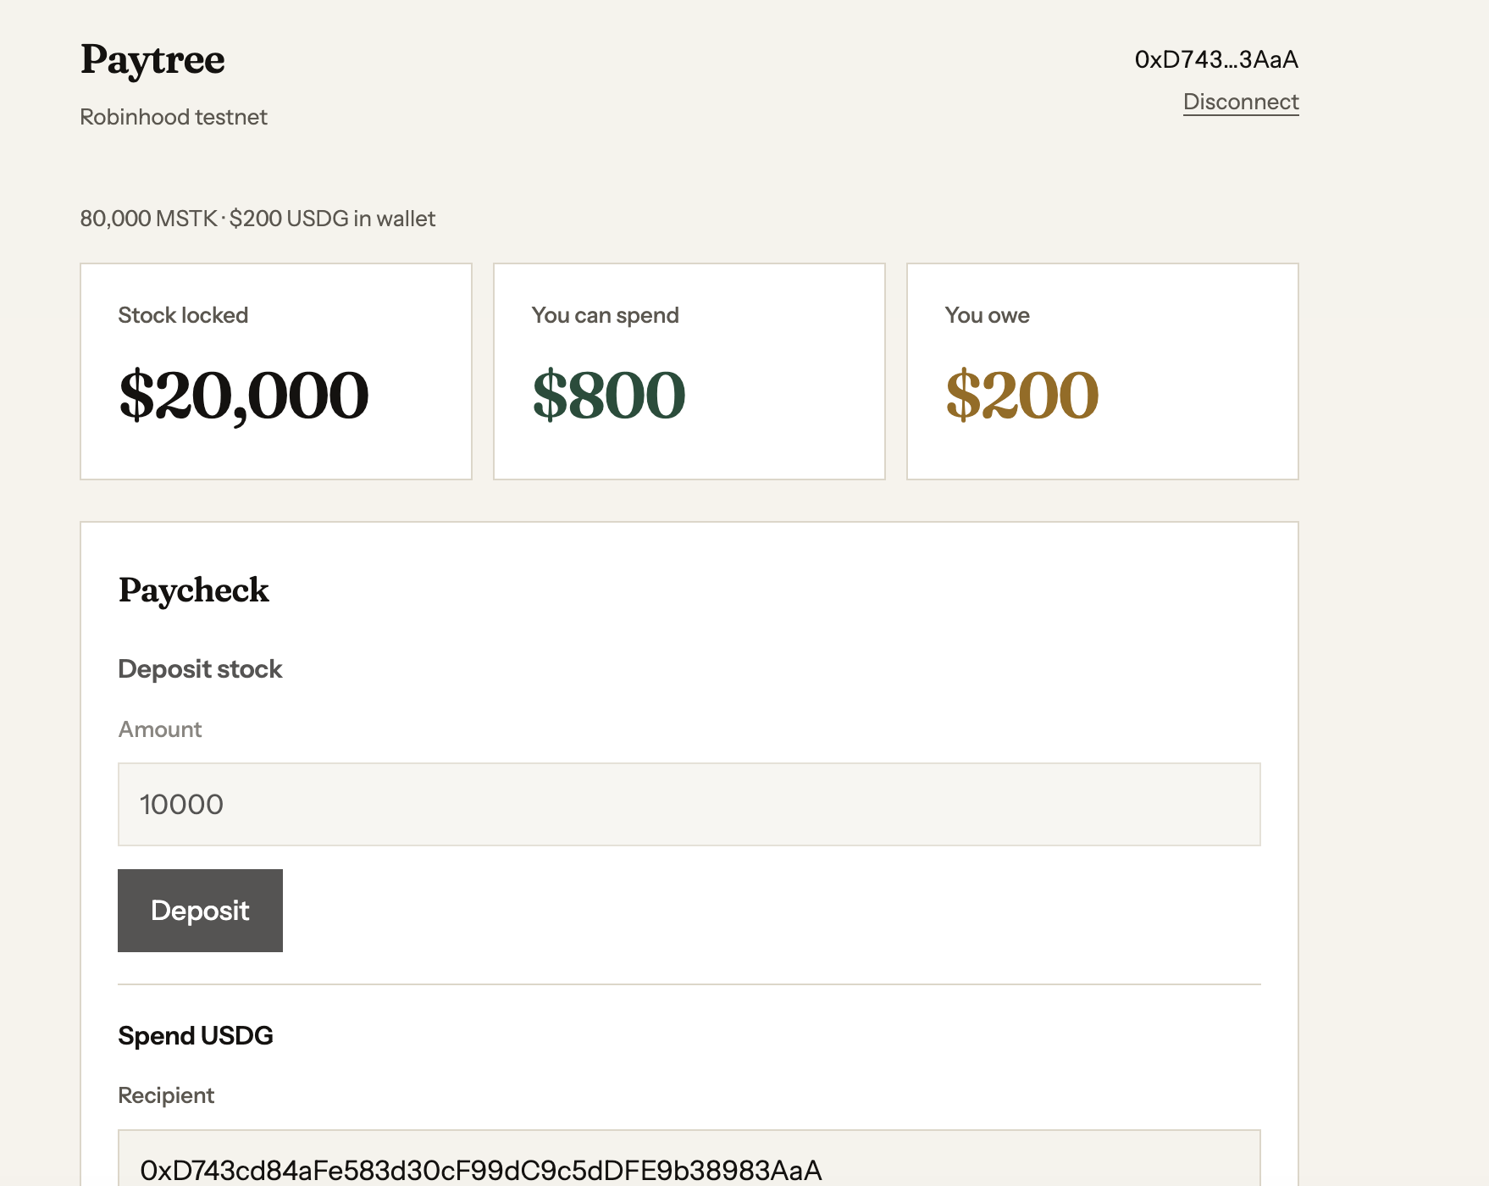Click the wallet address 0xD743...3AaA
1489x1186 pixels.
pyautogui.click(x=1216, y=59)
